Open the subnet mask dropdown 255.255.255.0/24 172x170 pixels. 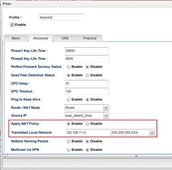tap(133, 133)
